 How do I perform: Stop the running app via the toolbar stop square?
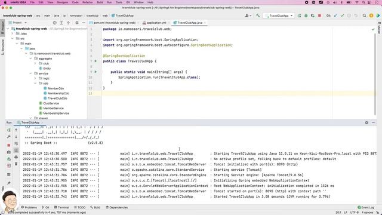(x=319, y=16)
